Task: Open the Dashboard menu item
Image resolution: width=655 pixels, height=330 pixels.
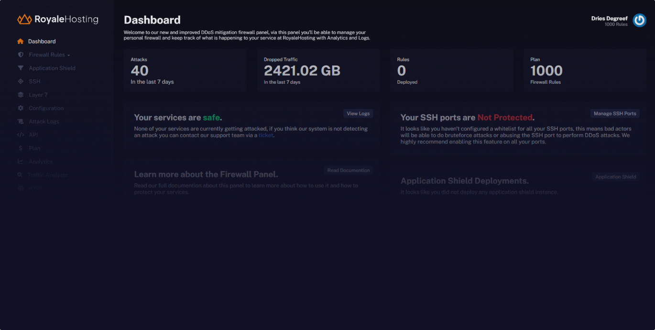Action: [x=42, y=42]
